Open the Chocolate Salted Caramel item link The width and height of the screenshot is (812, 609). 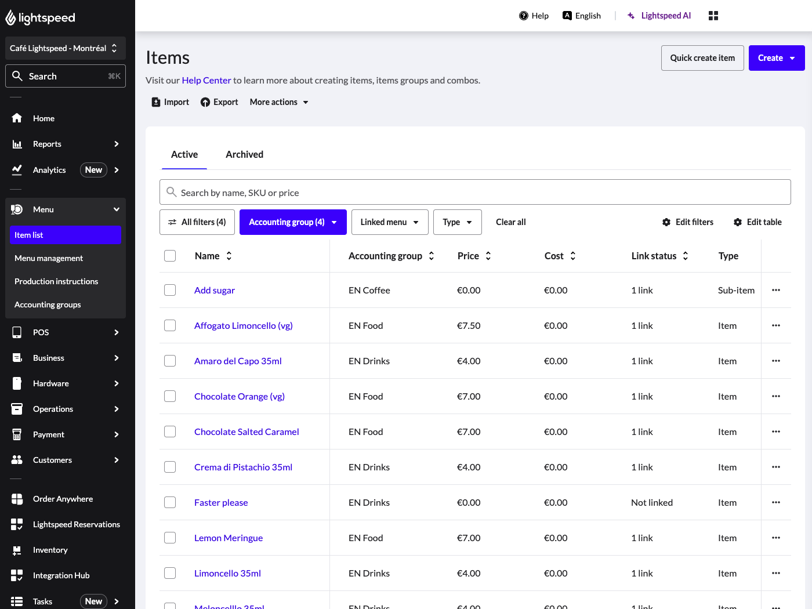click(246, 432)
